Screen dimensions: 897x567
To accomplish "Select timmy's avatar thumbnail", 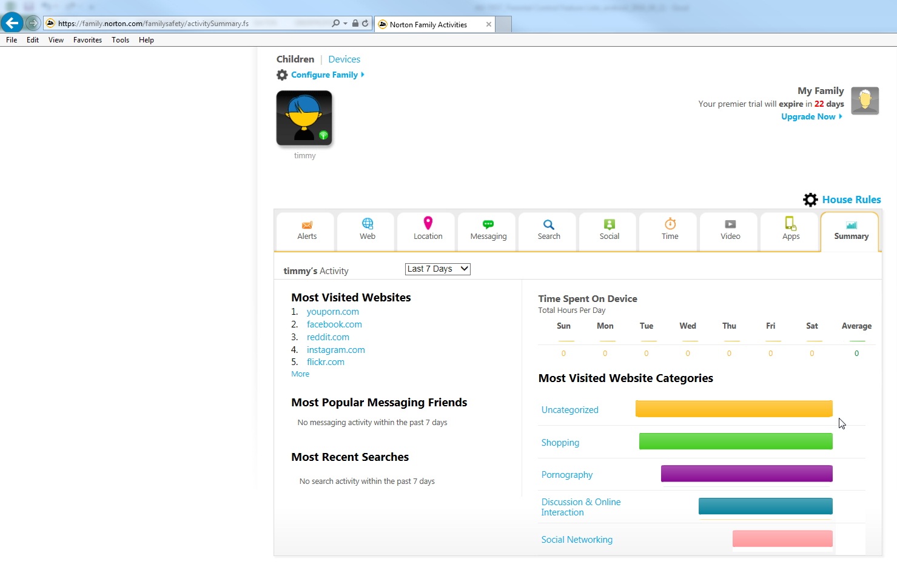I will coord(304,118).
